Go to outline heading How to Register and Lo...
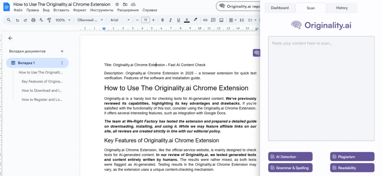 pyautogui.click(x=42, y=100)
